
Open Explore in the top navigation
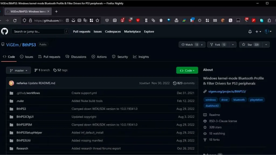point(149,32)
